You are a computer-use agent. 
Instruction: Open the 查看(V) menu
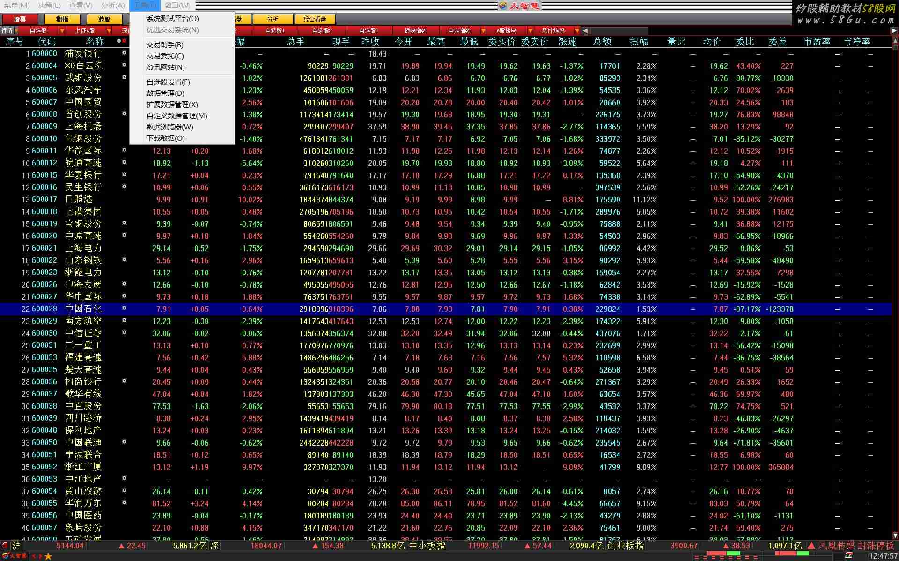[81, 6]
